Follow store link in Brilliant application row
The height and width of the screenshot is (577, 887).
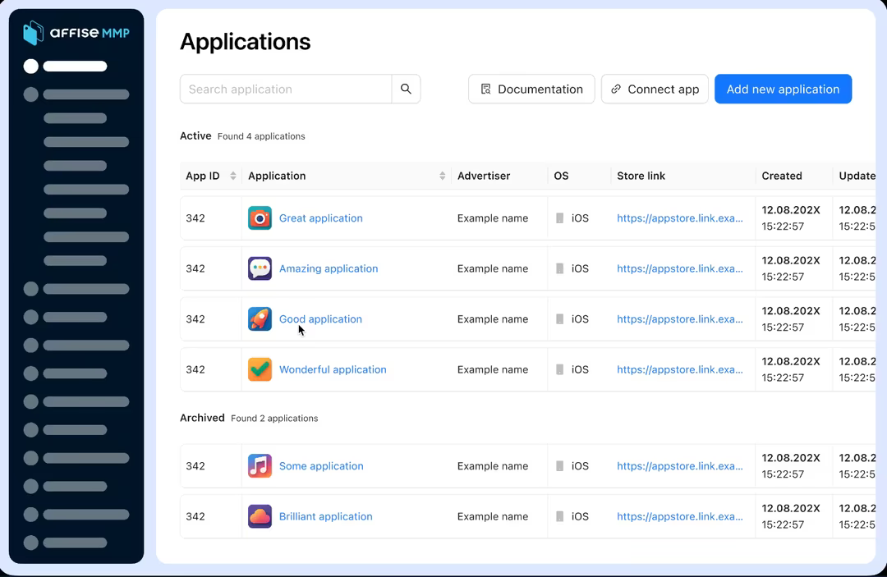680,516
